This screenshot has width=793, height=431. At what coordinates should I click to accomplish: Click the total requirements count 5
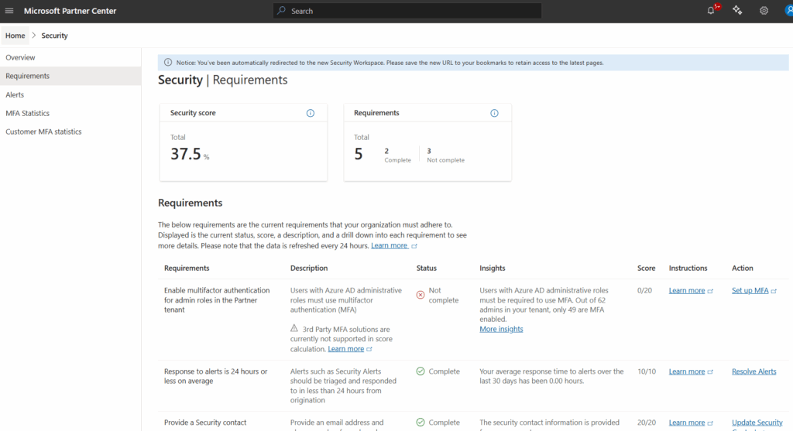click(x=359, y=154)
